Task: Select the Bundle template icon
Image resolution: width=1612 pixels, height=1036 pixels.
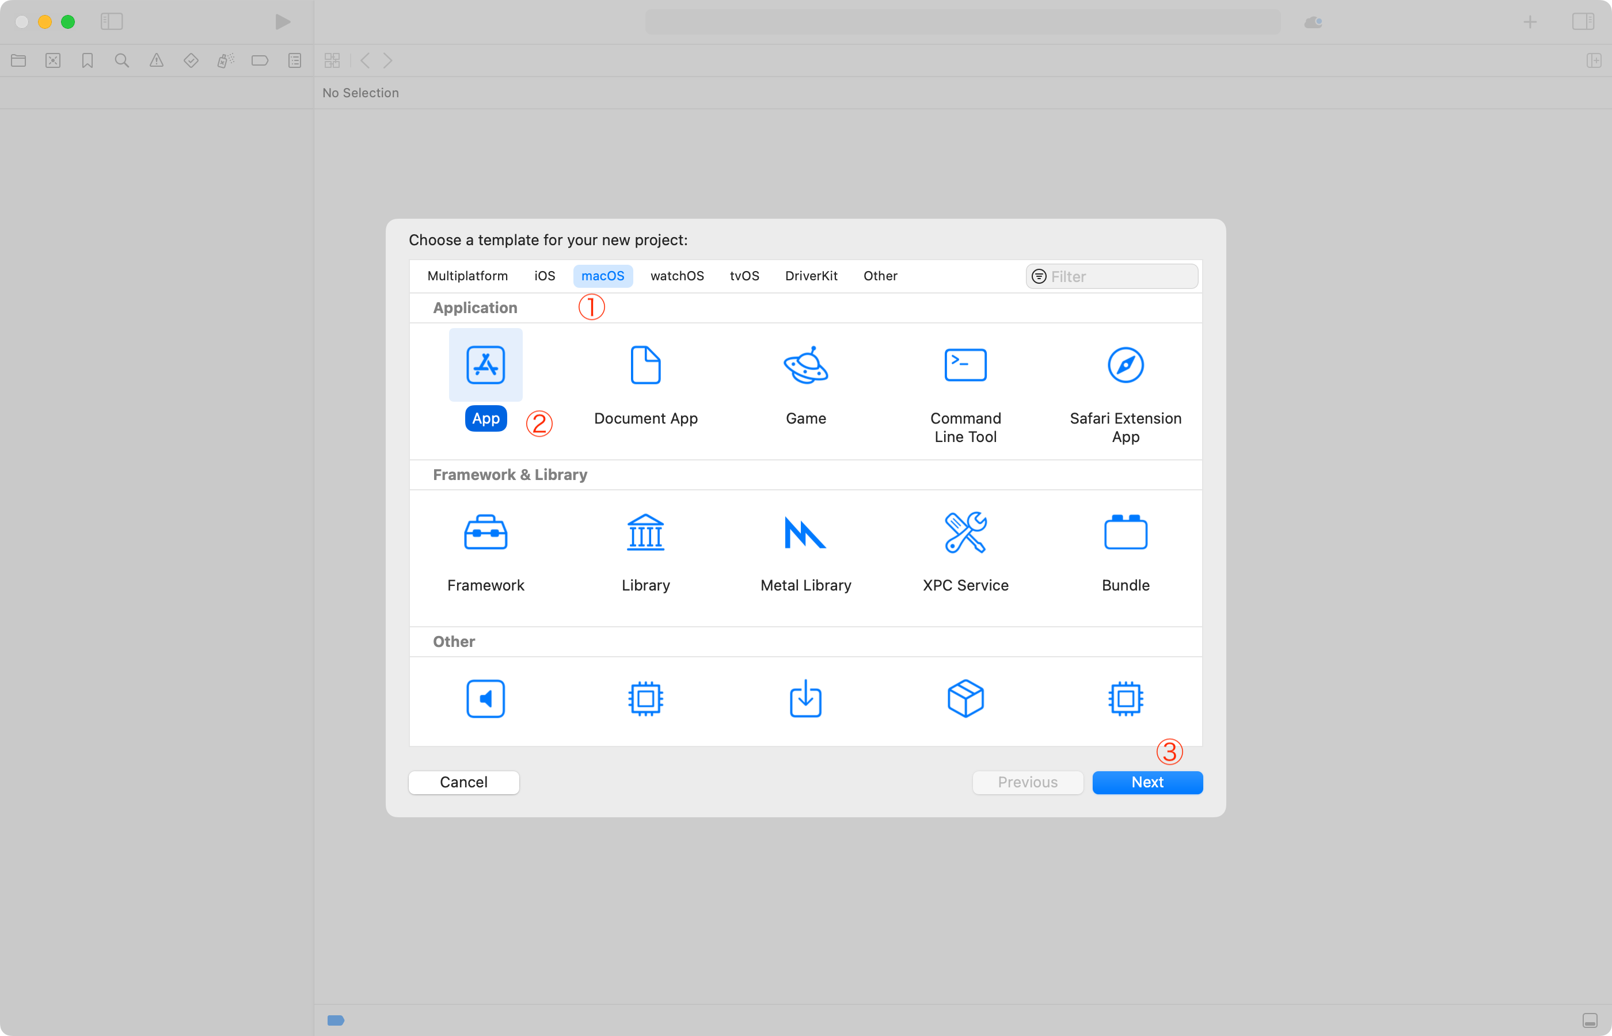Action: (x=1126, y=532)
